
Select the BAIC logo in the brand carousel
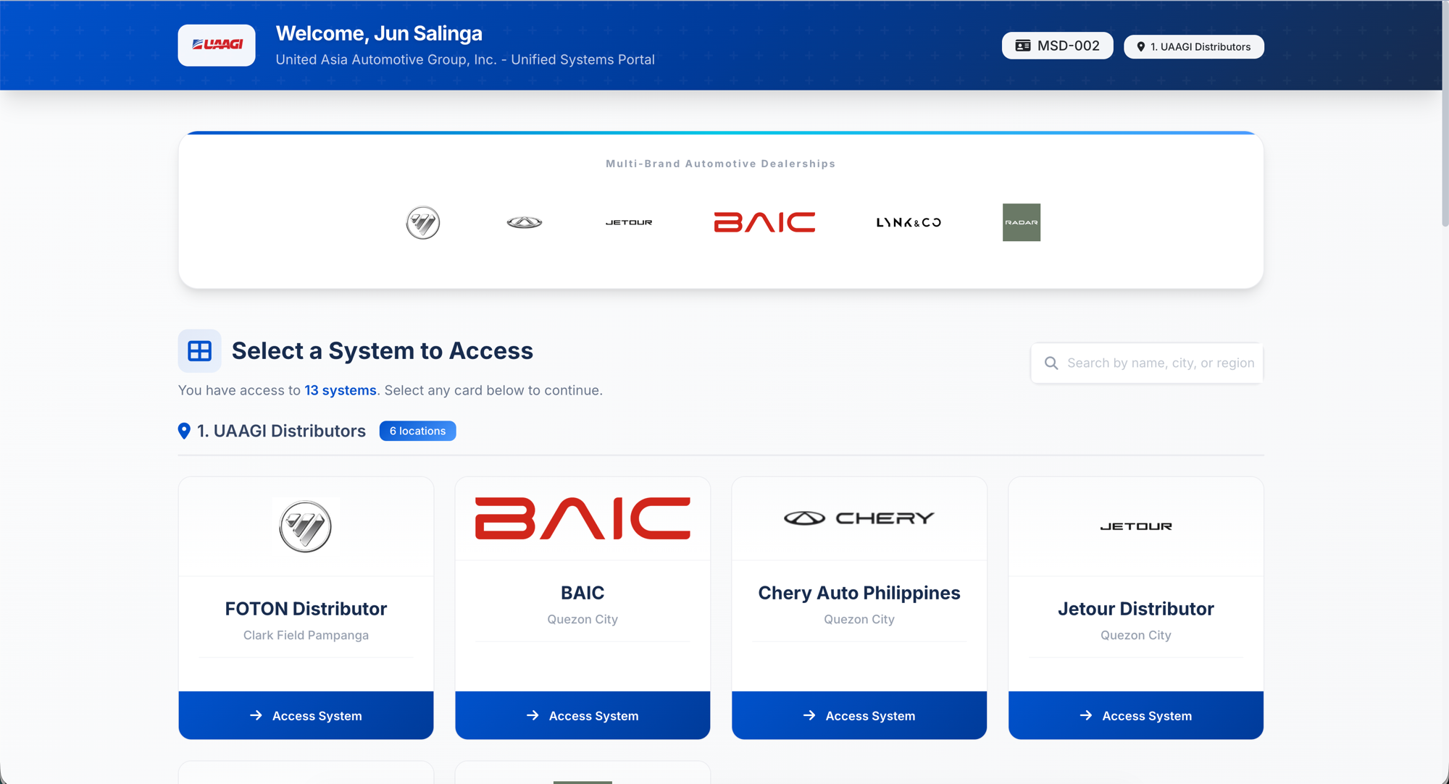(x=764, y=222)
